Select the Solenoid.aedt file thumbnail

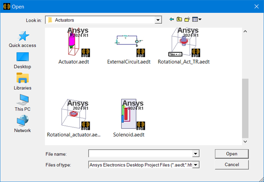(x=133, y=114)
